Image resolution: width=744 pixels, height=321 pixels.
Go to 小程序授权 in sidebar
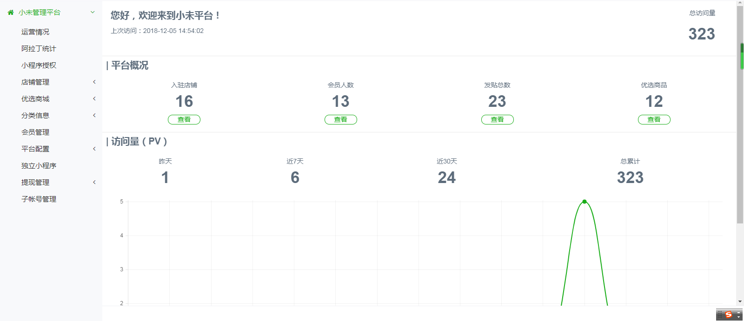click(x=39, y=66)
